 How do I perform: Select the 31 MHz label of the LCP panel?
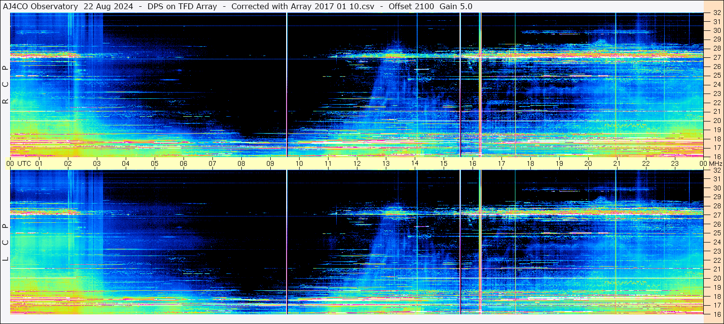716,179
